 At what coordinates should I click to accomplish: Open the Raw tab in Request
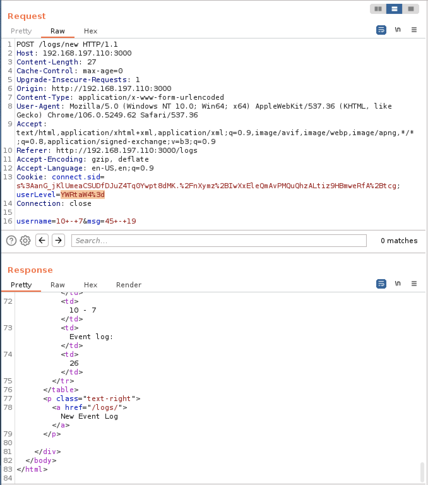coord(57,31)
